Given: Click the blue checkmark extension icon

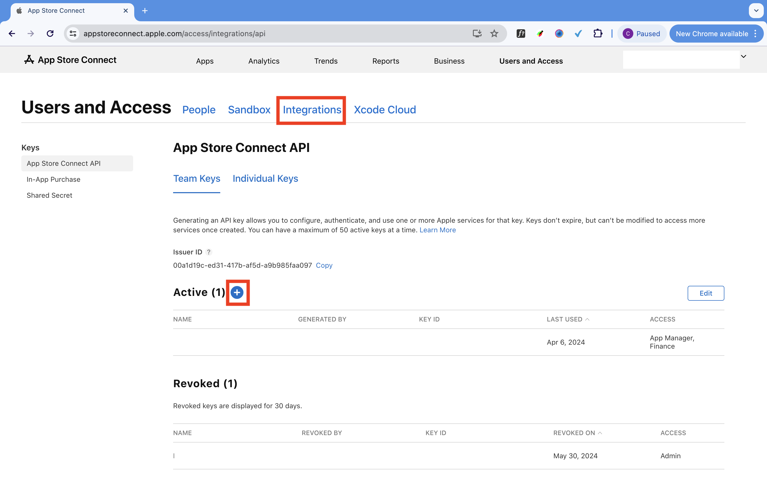Looking at the screenshot, I should [578, 34].
